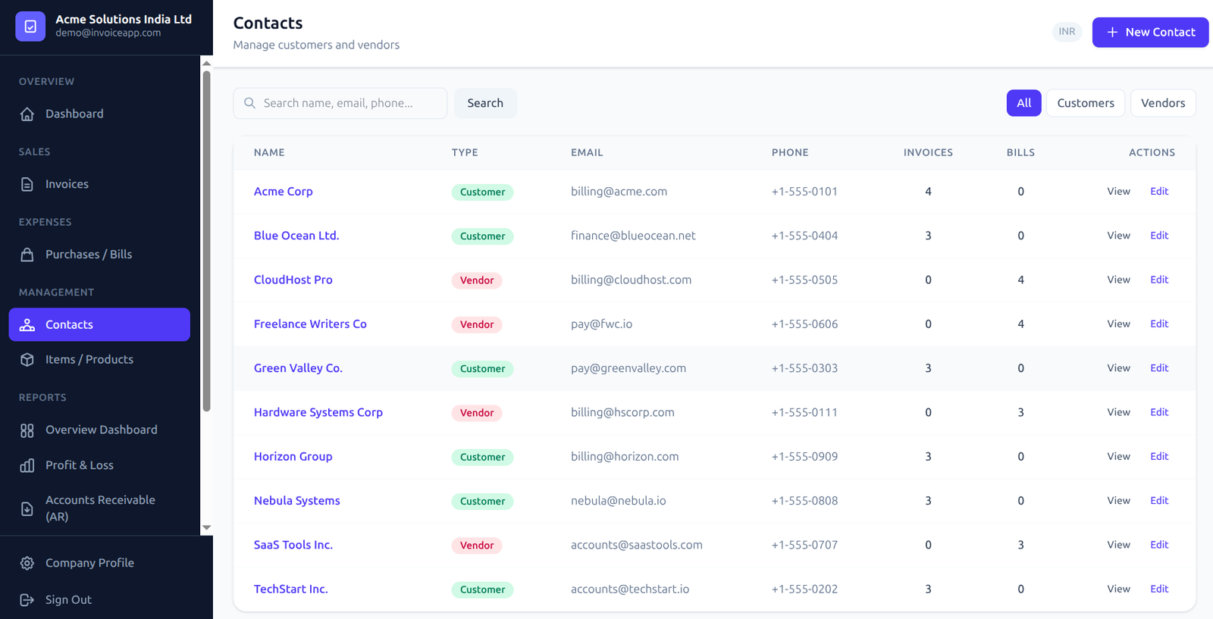
Task: Click the Invoices document icon
Action: 27,184
